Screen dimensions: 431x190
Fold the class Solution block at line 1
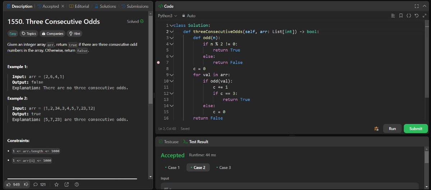172,26
